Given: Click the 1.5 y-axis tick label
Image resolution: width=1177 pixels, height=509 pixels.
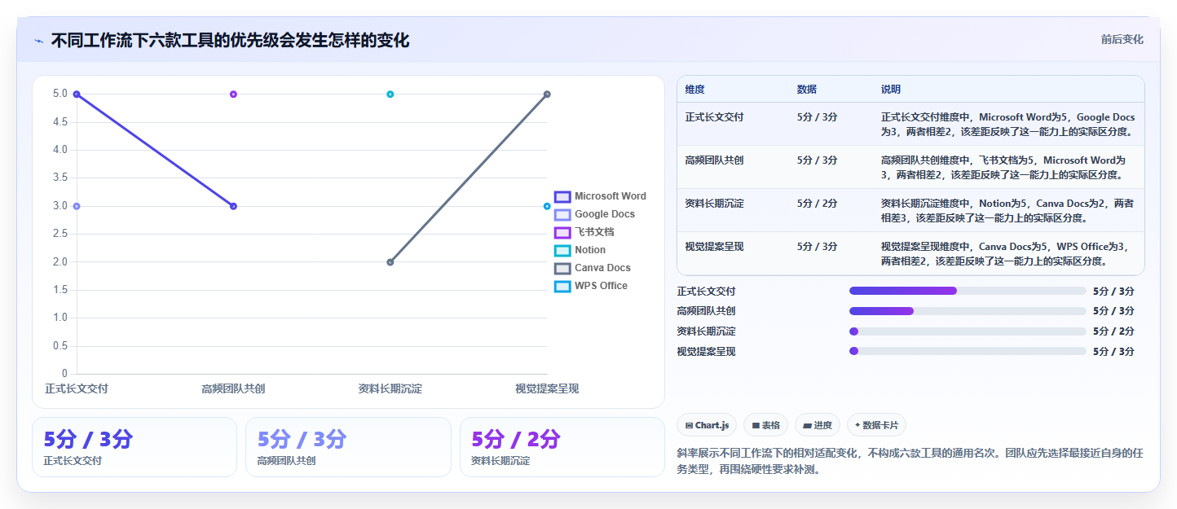Looking at the screenshot, I should click(60, 290).
